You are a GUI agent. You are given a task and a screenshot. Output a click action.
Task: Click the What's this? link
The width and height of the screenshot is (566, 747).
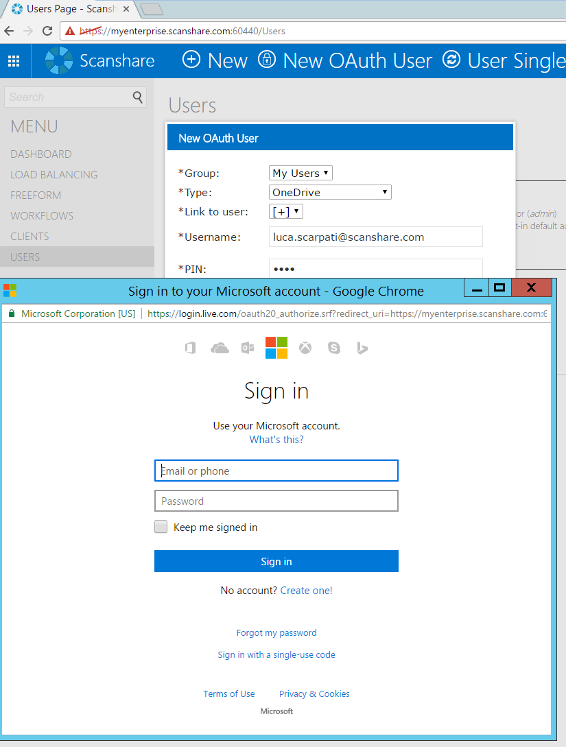(276, 440)
